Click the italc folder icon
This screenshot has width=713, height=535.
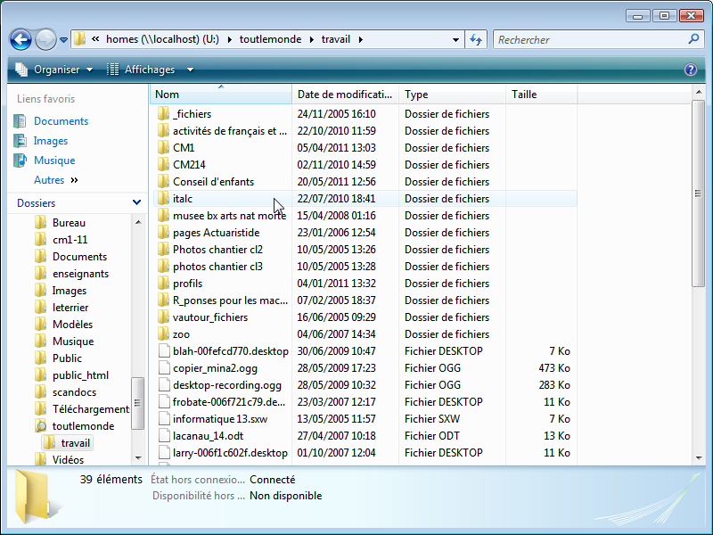click(163, 198)
